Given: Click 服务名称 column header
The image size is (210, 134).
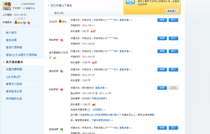Looking at the screenshot, I should [59, 13].
